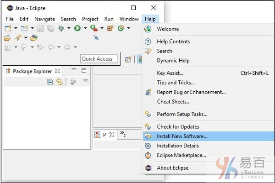Screen dimensions: 275x183
Task: Open dropdown next to Forward arrow
Action: [x=76, y=47]
